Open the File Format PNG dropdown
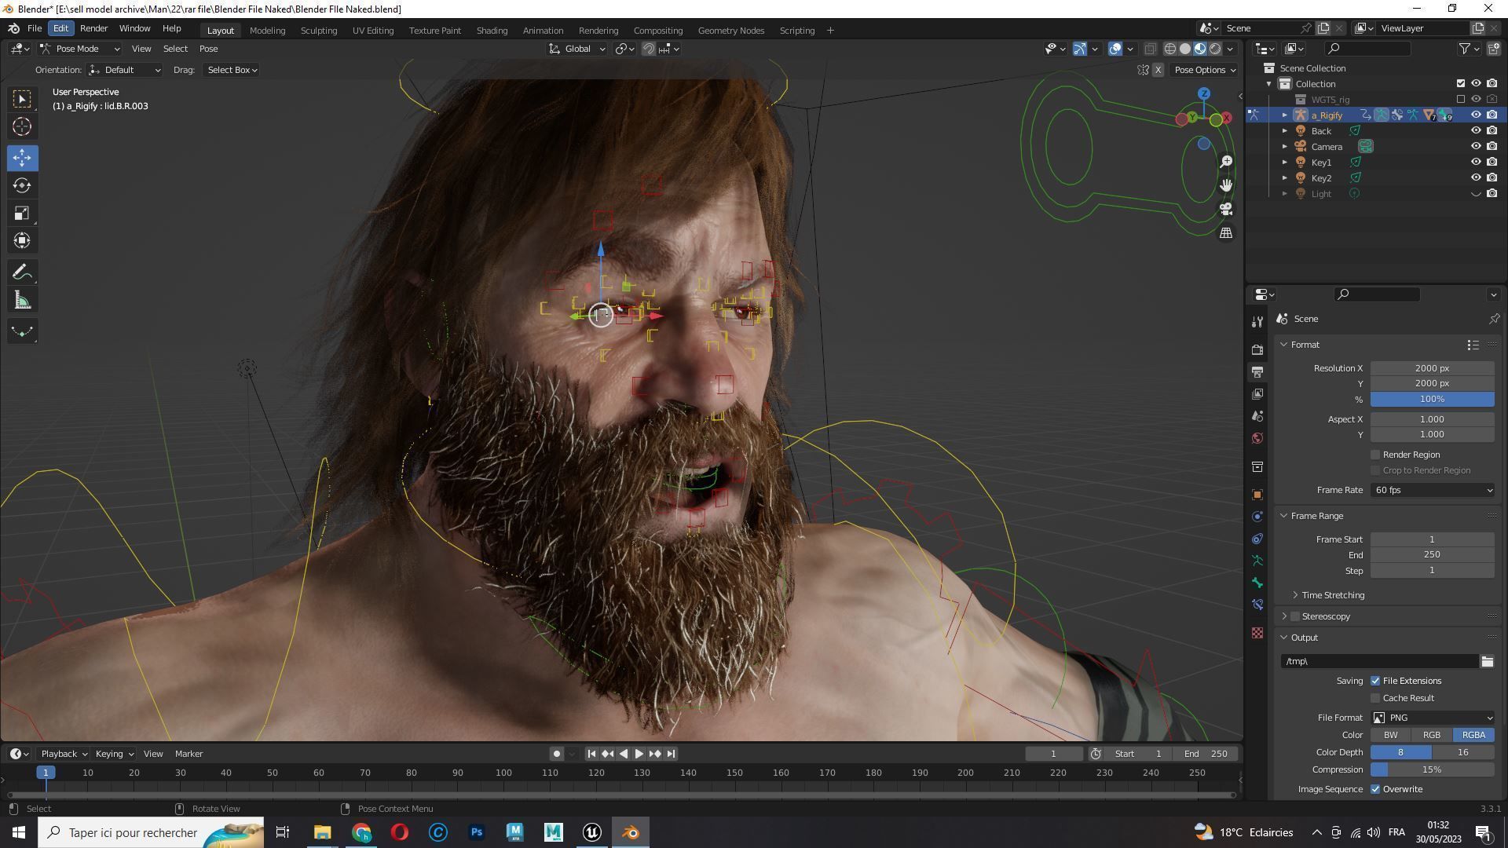The height and width of the screenshot is (848, 1508). tap(1432, 718)
